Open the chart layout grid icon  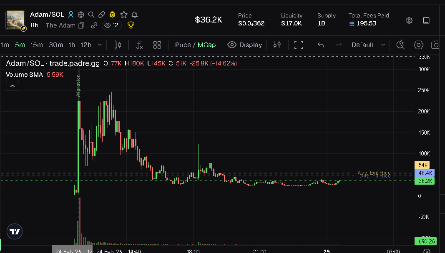tap(157, 45)
